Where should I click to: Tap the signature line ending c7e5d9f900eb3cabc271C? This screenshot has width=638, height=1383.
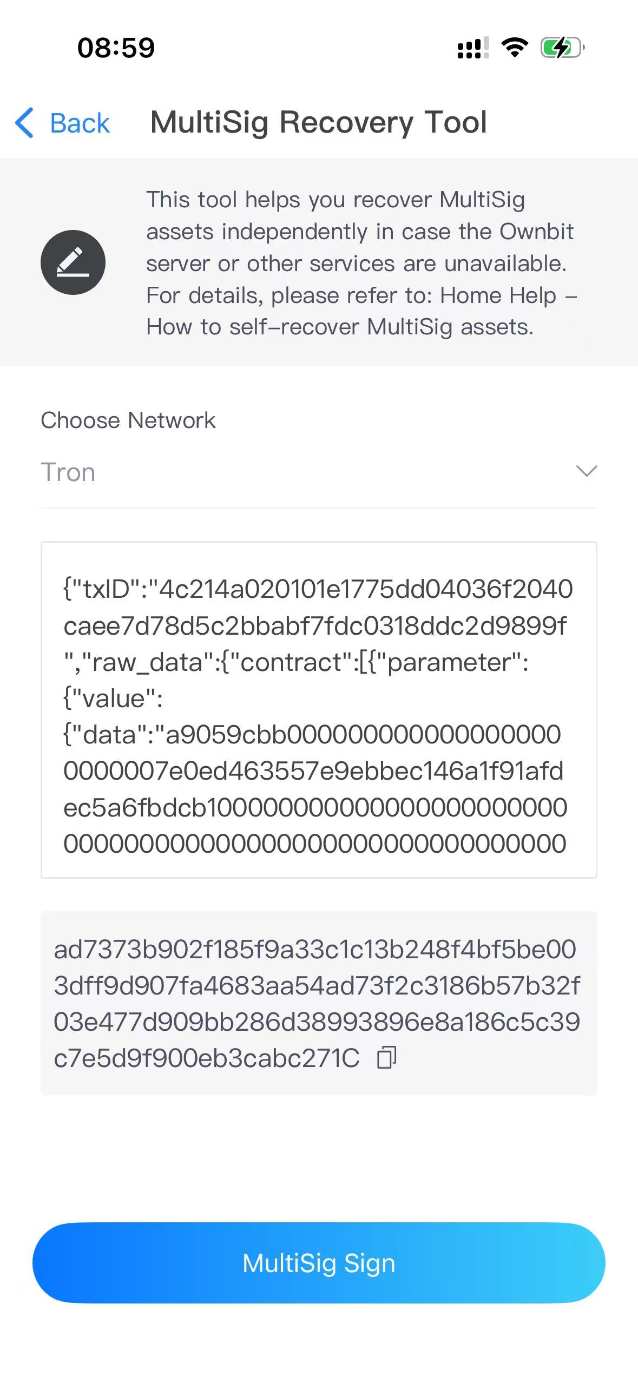(207, 1058)
